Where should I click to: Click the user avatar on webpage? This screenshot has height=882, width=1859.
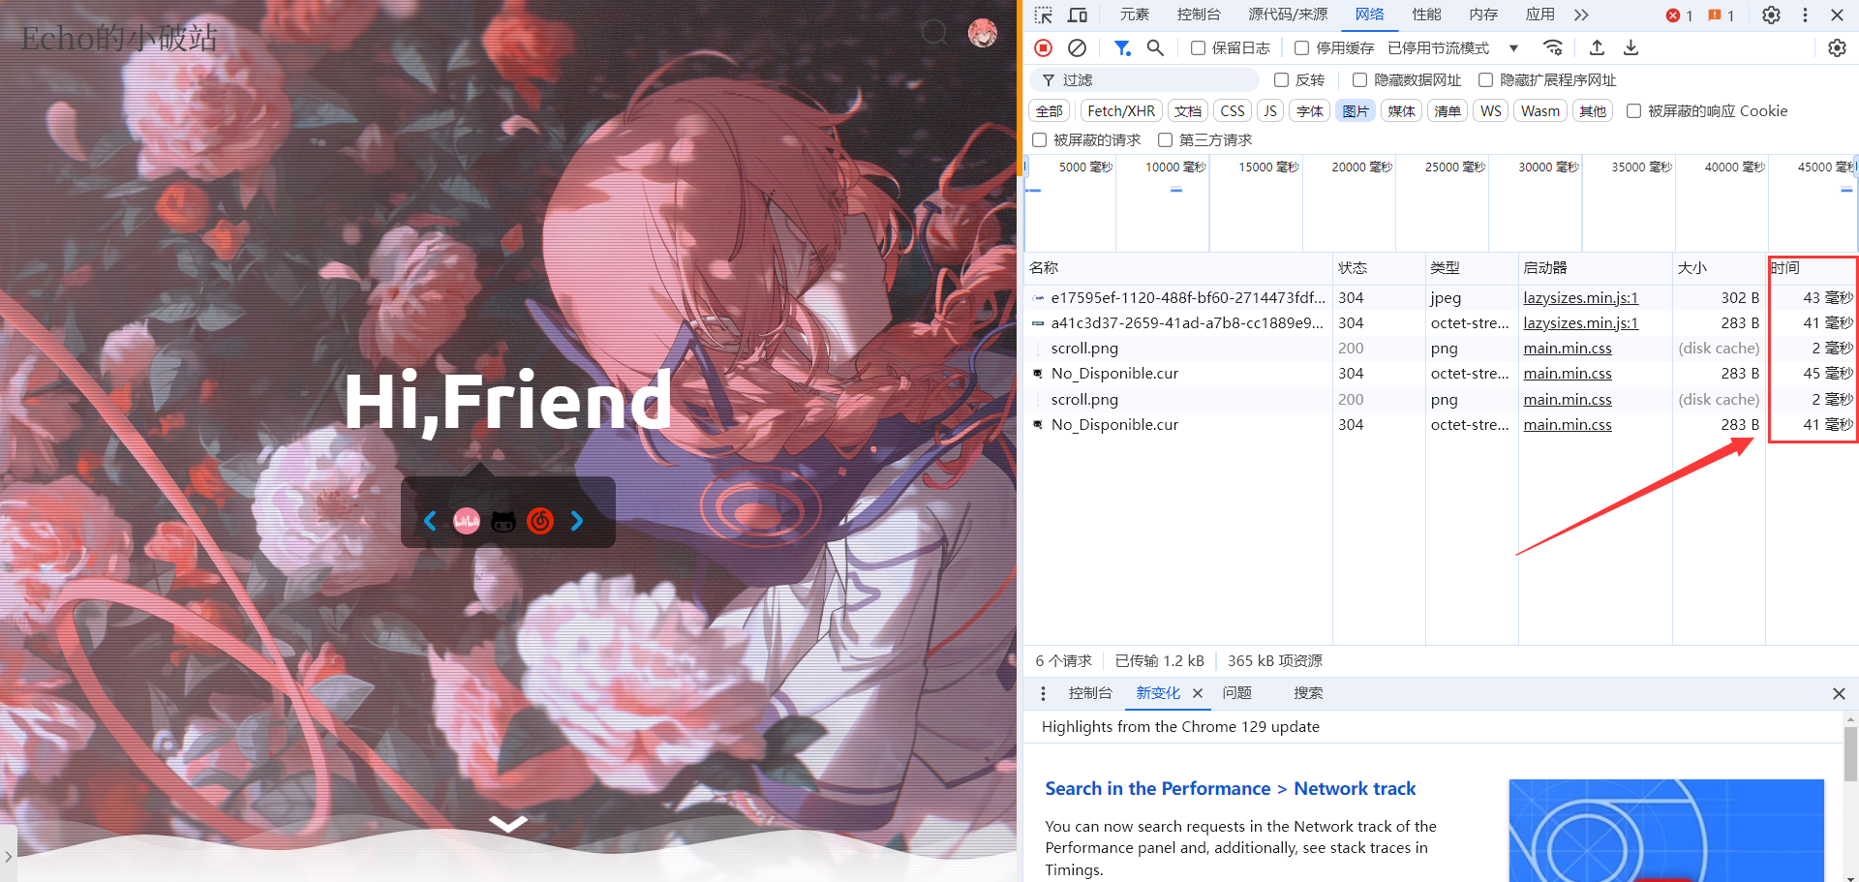(983, 33)
